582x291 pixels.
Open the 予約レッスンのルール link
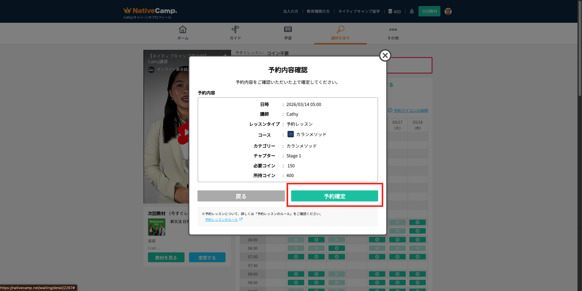pyautogui.click(x=221, y=220)
